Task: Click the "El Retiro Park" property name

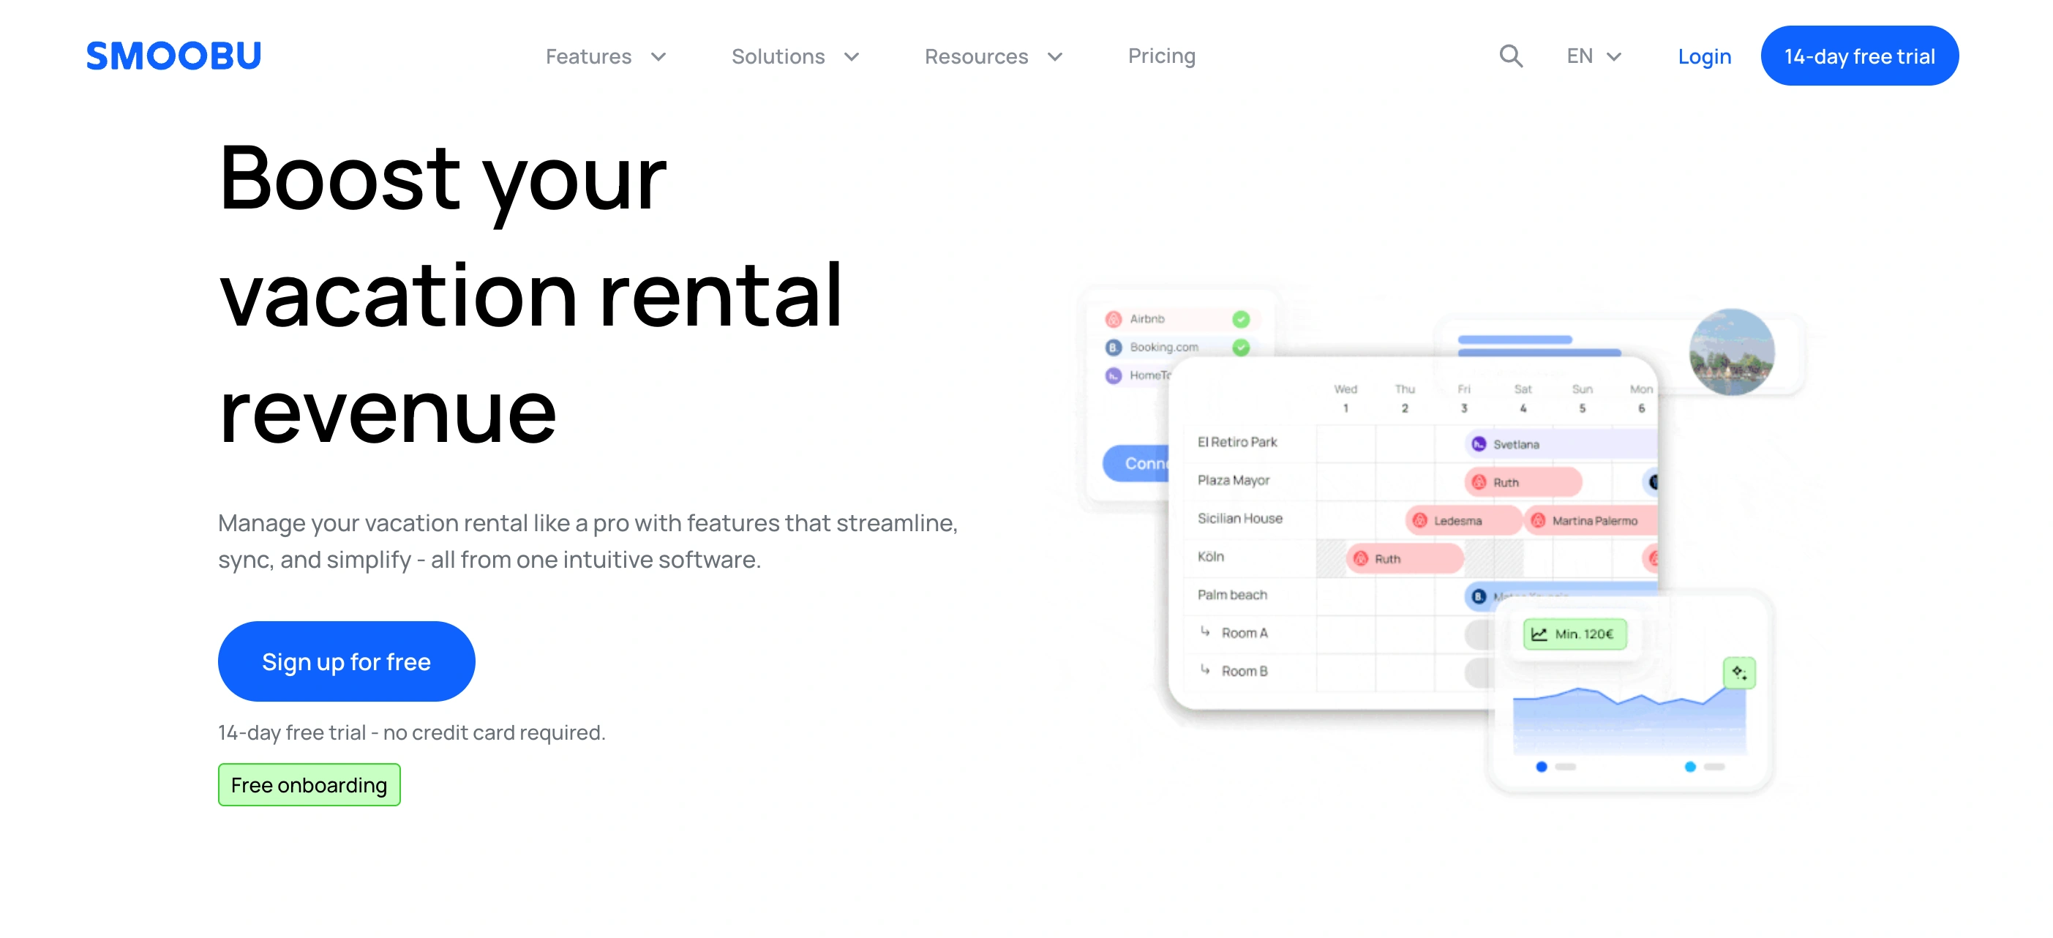Action: point(1237,443)
